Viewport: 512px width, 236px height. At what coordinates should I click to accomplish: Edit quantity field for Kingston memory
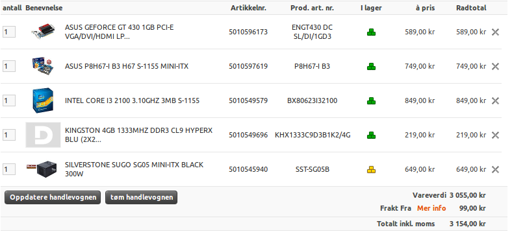9,135
